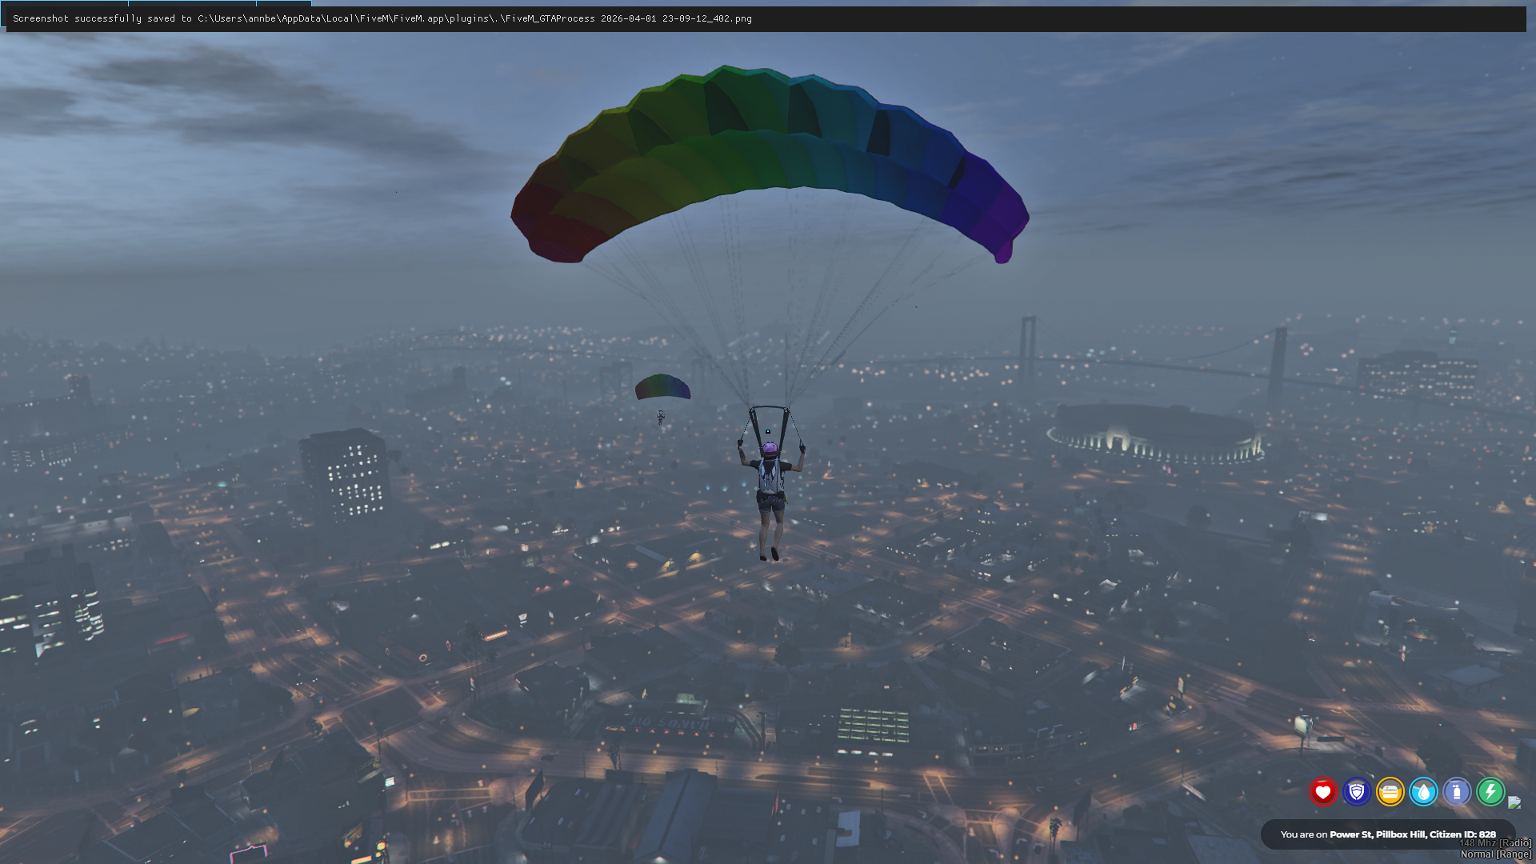The width and height of the screenshot is (1536, 864).
Task: Click the oxygen tank status icon
Action: 1458,792
